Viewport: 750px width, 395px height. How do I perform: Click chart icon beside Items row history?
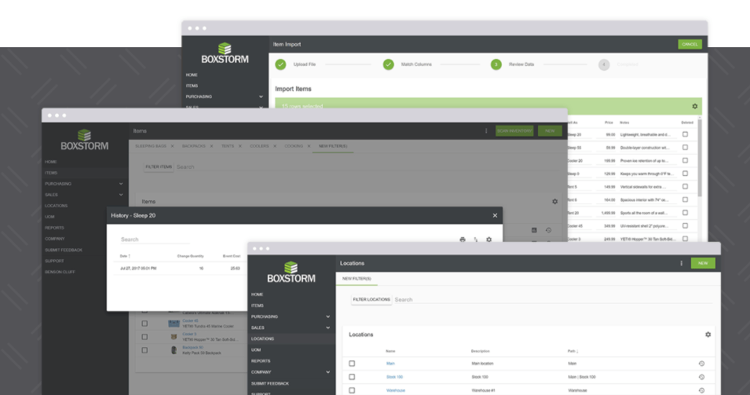(534, 230)
